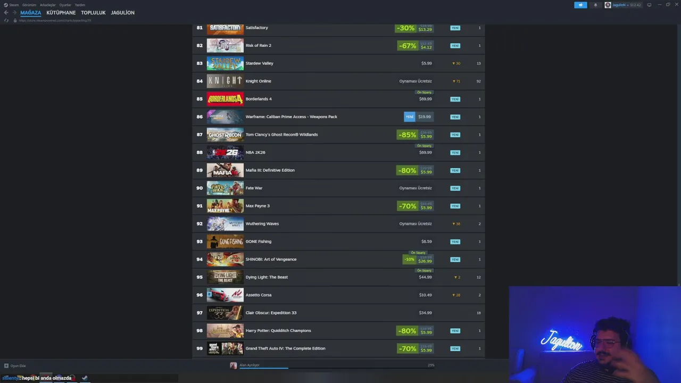The height and width of the screenshot is (383, 681).
Task: Switch to the MAĞAZA tab
Action: 30,13
